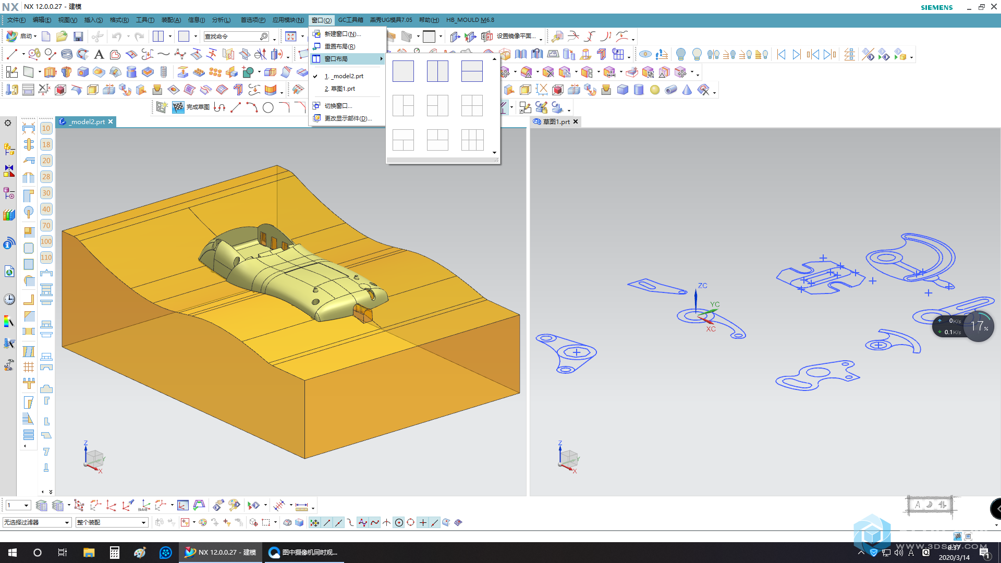
Task: Click the blue Block primitive icon
Action: coord(622,90)
